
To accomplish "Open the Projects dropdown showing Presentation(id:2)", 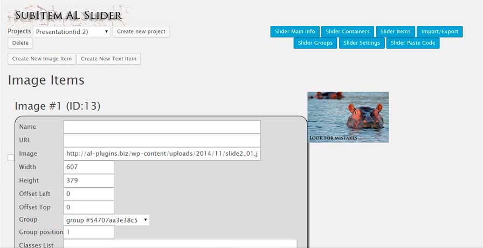I will click(72, 31).
